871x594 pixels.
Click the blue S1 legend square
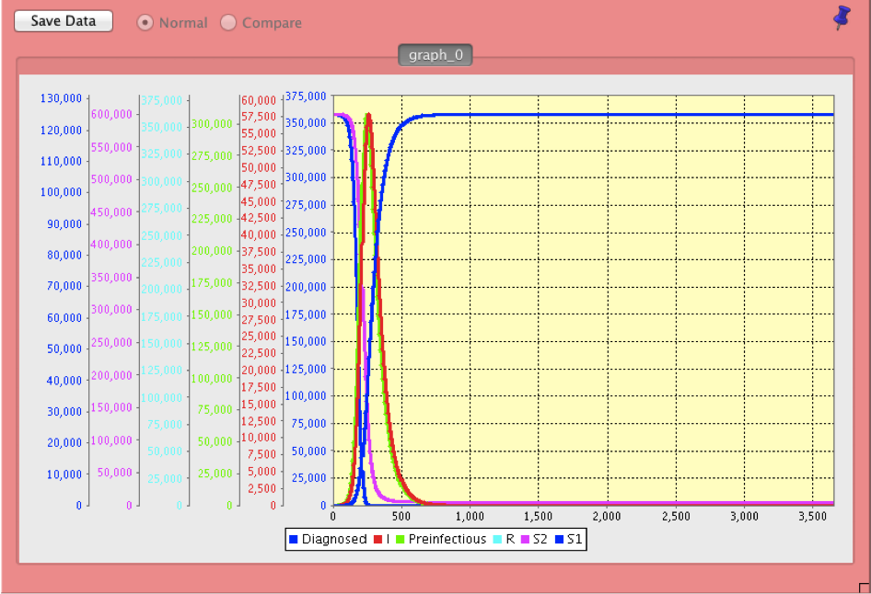pos(558,540)
